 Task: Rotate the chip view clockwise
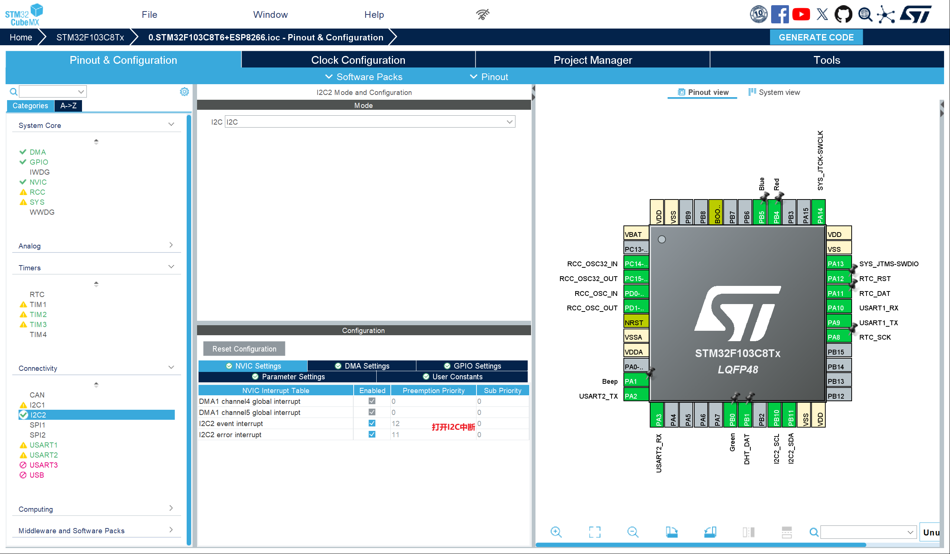[x=672, y=532]
